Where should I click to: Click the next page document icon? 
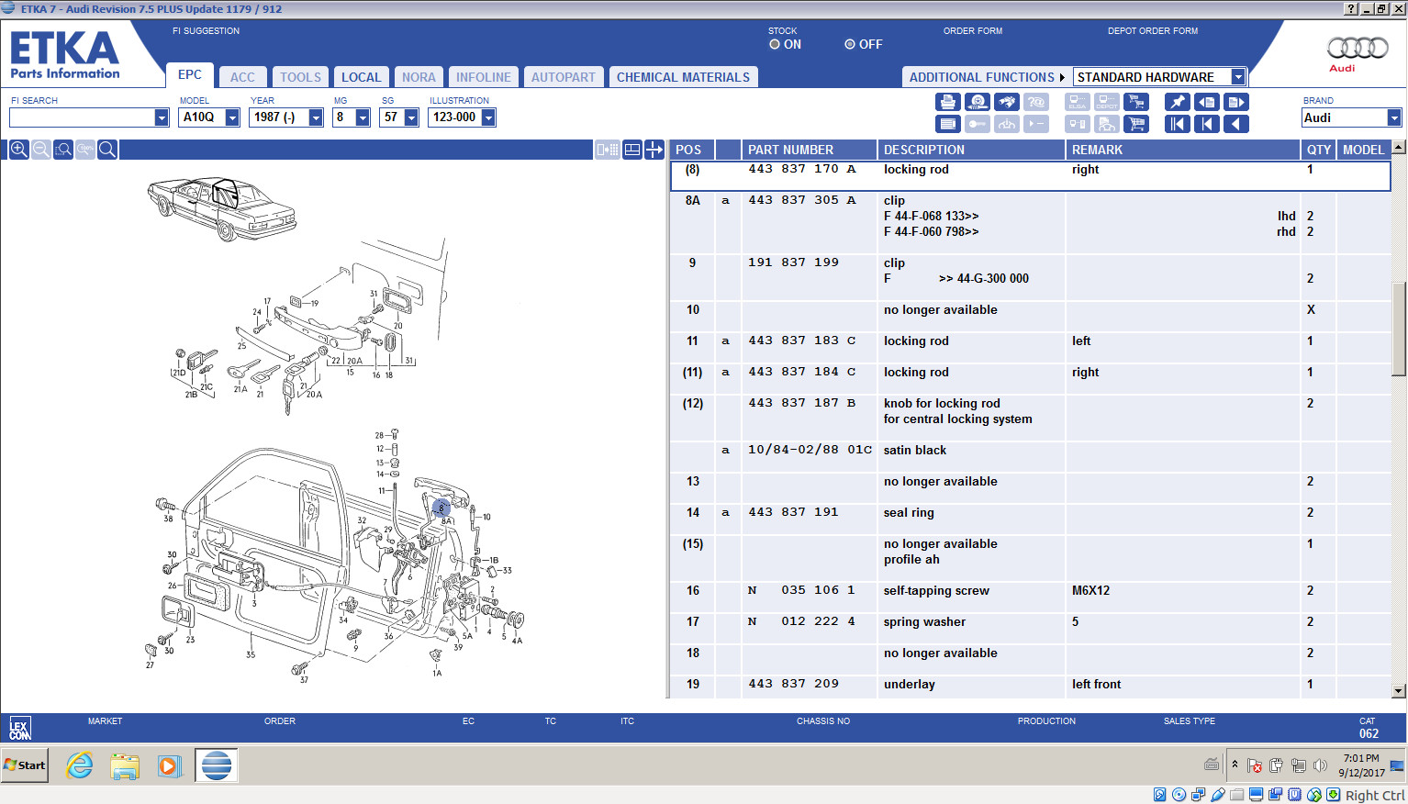(1236, 102)
